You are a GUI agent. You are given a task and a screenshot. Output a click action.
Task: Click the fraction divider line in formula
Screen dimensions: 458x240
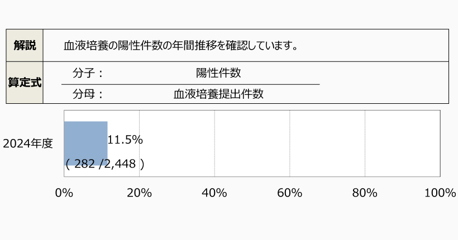[x=190, y=84]
